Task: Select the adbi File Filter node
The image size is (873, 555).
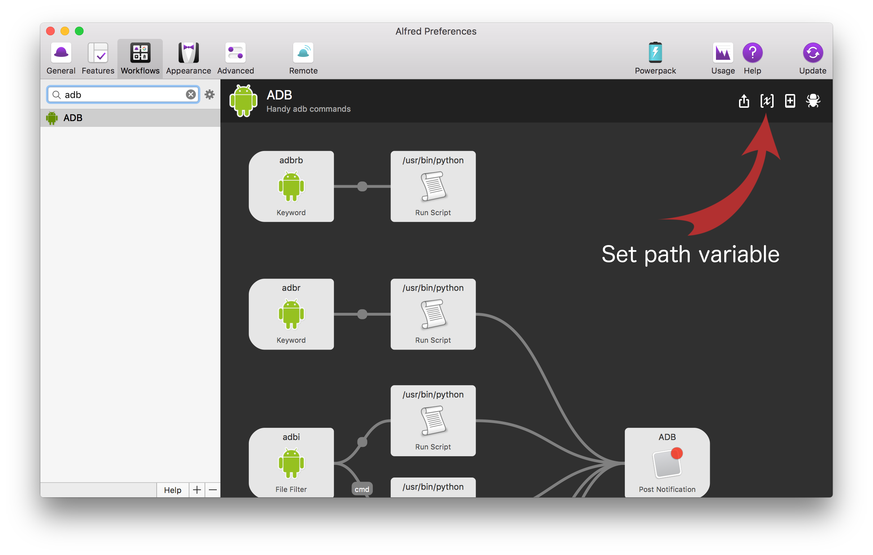Action: click(291, 462)
